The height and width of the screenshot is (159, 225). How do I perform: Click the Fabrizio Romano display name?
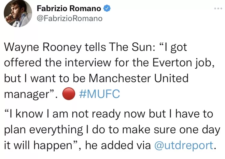click(x=69, y=9)
